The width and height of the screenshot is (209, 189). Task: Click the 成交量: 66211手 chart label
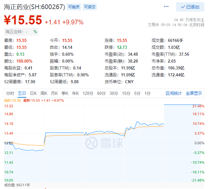(x=17, y=185)
